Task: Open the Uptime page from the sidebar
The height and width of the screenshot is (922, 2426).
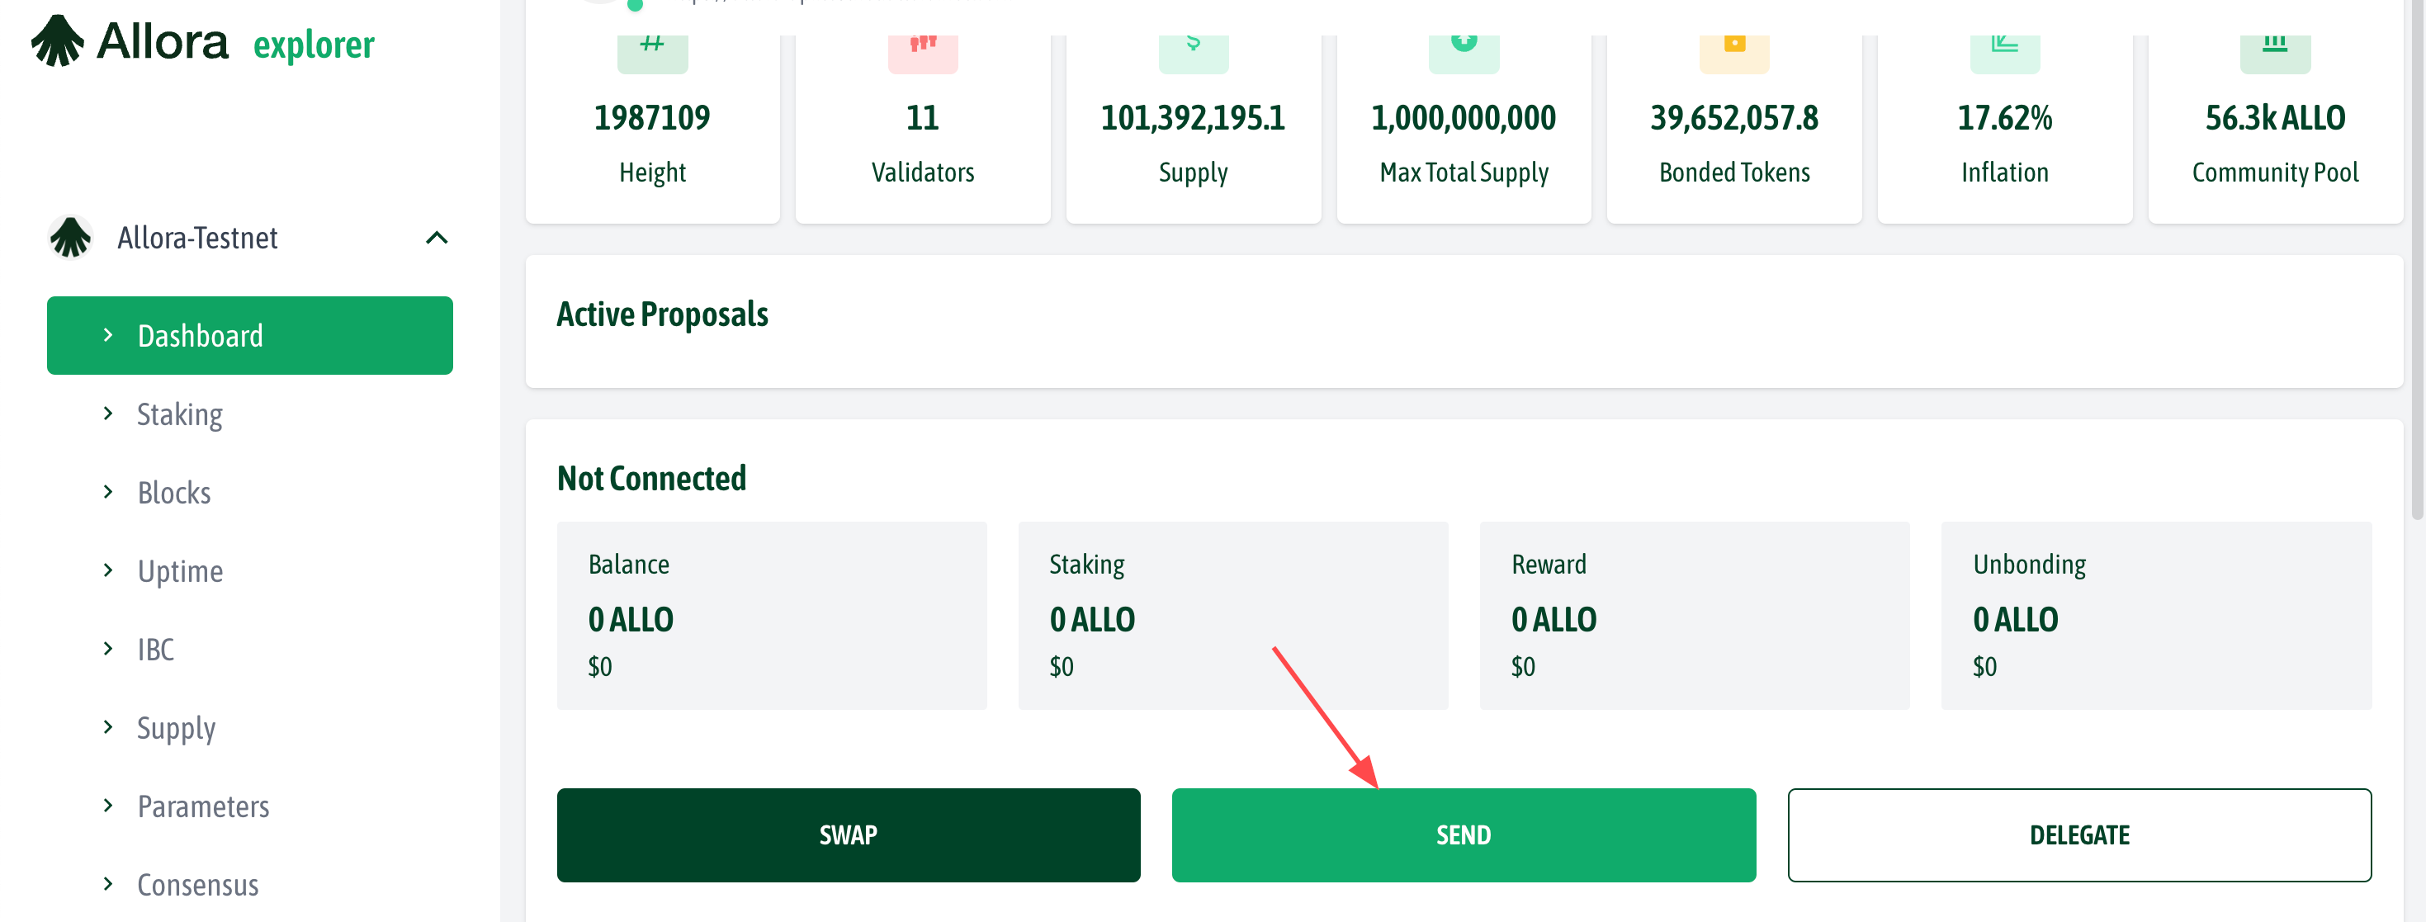Action: [180, 570]
